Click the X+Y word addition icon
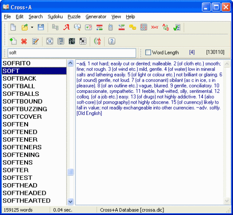The image size is (233, 215). (155, 27)
